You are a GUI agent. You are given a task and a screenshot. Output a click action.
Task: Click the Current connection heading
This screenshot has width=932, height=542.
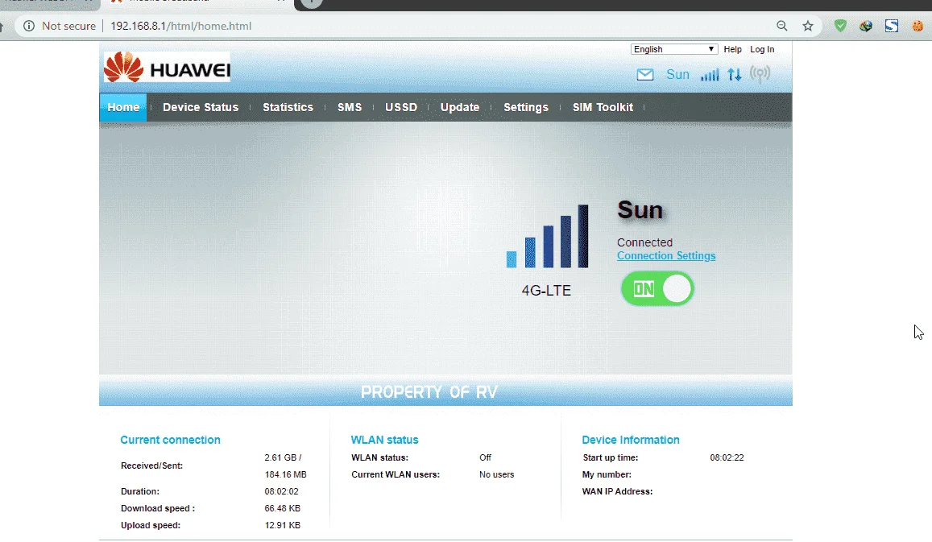(x=171, y=440)
